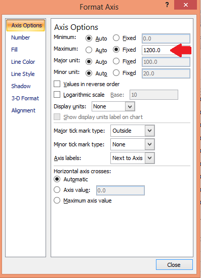Close the Format Axis dialog with X
Image resolution: width=201 pixels, height=278 pixels.
pyautogui.click(x=186, y=5)
